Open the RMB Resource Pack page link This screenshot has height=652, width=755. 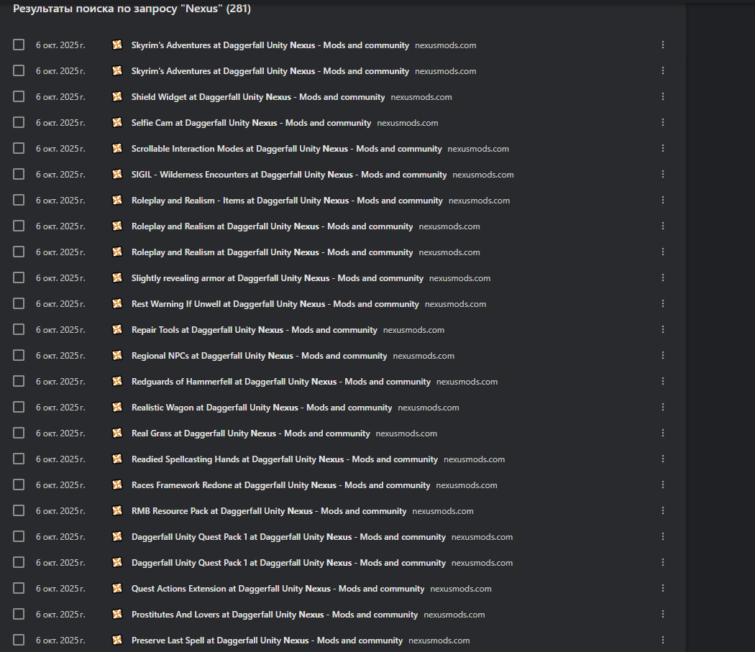pyautogui.click(x=269, y=511)
